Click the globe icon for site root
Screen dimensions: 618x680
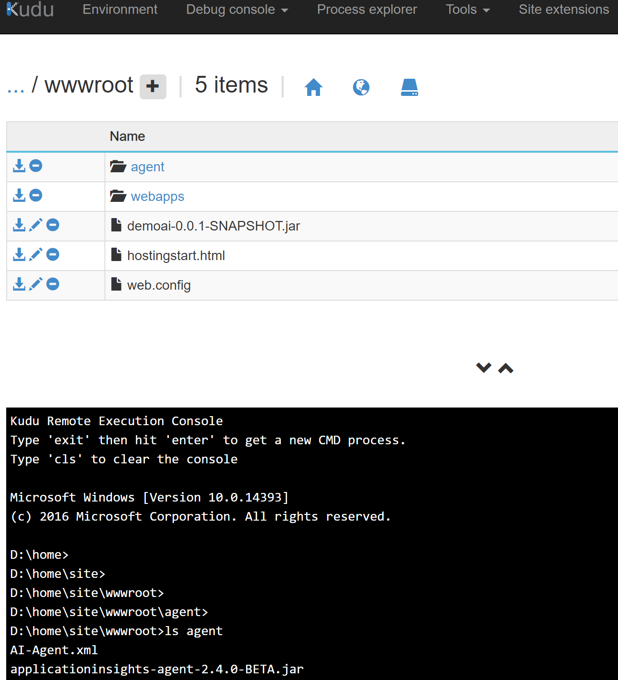(x=361, y=87)
